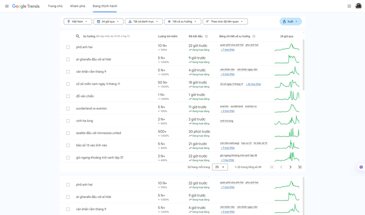
Task: Tick the đỗ văn chiến row checkbox
Action: click(x=68, y=96)
